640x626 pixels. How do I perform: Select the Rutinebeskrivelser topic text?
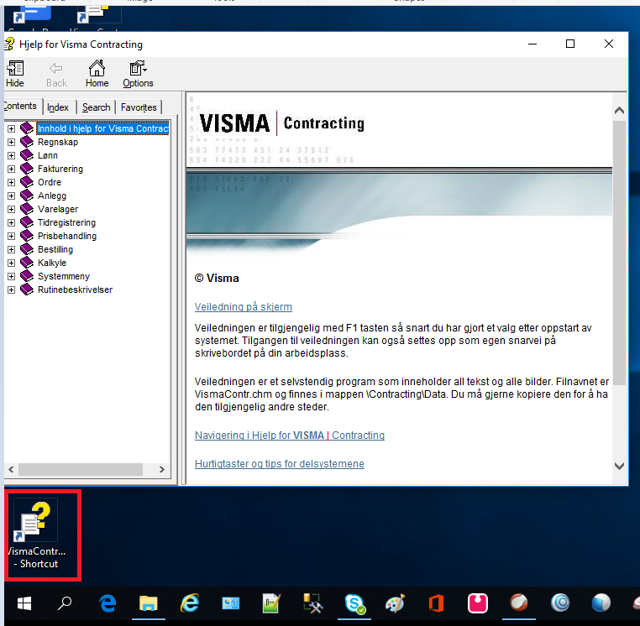(75, 290)
